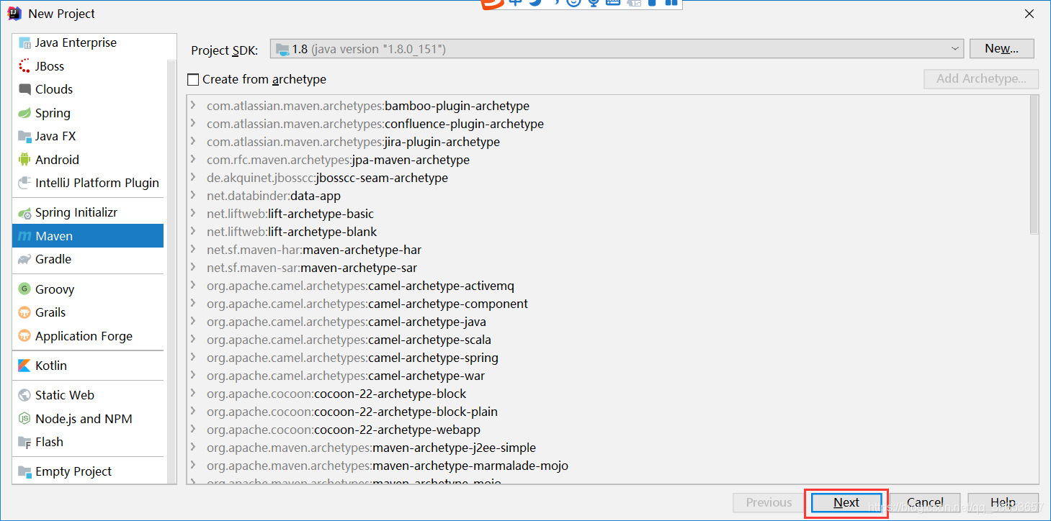Select camel-archetype-java row
The width and height of the screenshot is (1051, 521).
tap(607, 322)
